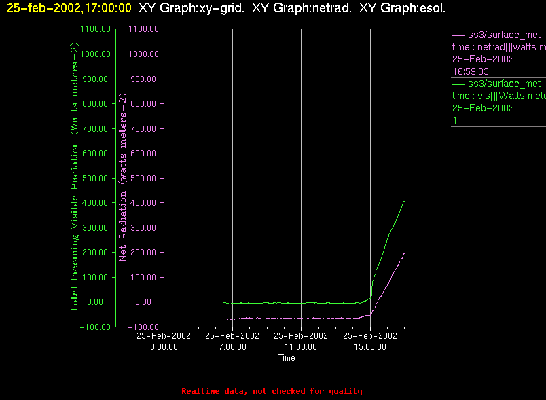Click the green 900.00 axis label
This screenshot has width=546, height=400.
(x=95, y=79)
